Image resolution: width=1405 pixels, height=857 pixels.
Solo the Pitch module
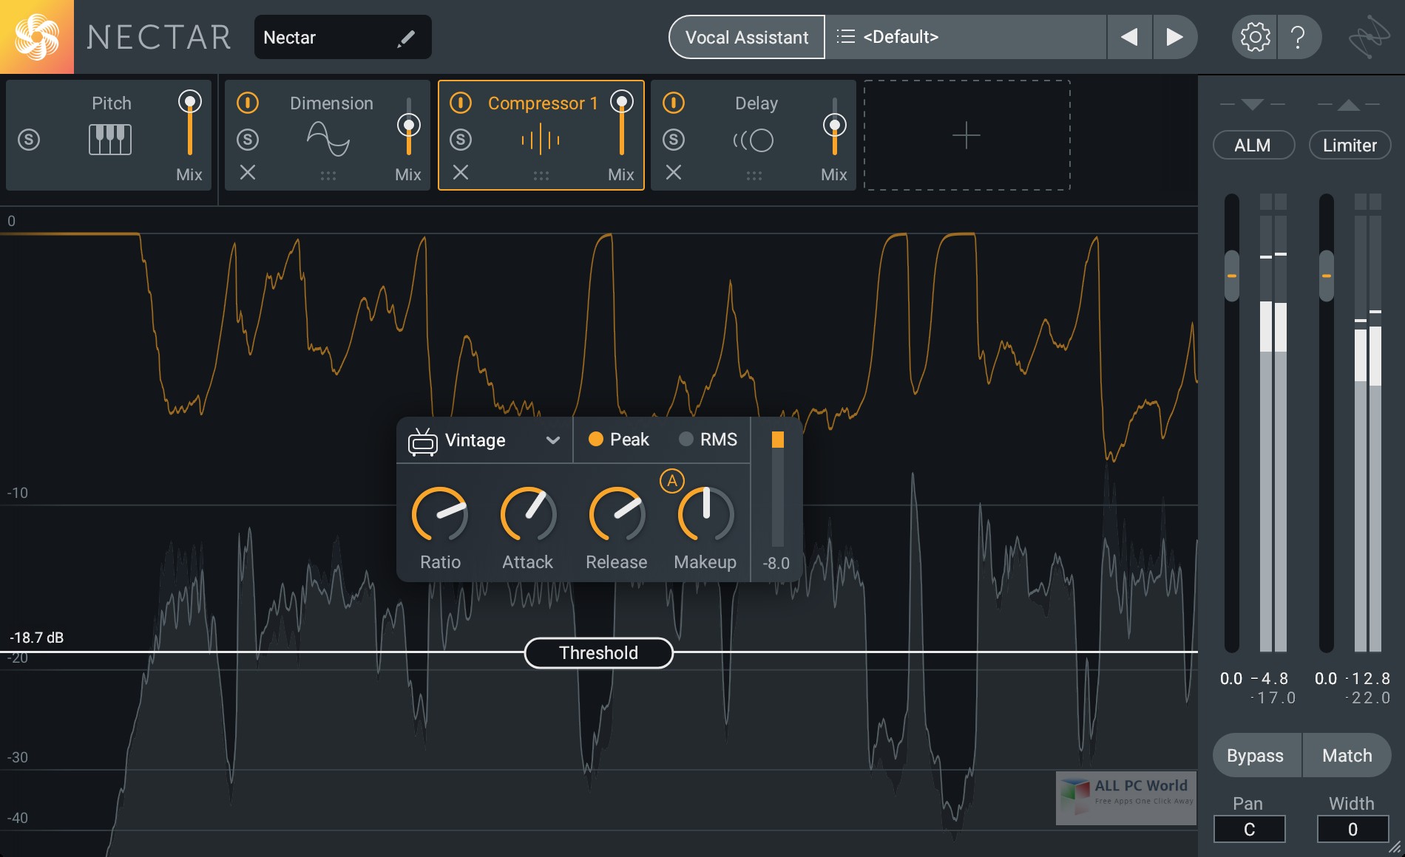click(x=29, y=139)
